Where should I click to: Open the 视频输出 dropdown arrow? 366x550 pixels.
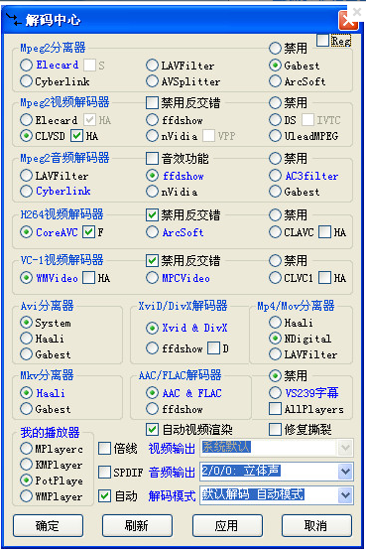tap(345, 448)
